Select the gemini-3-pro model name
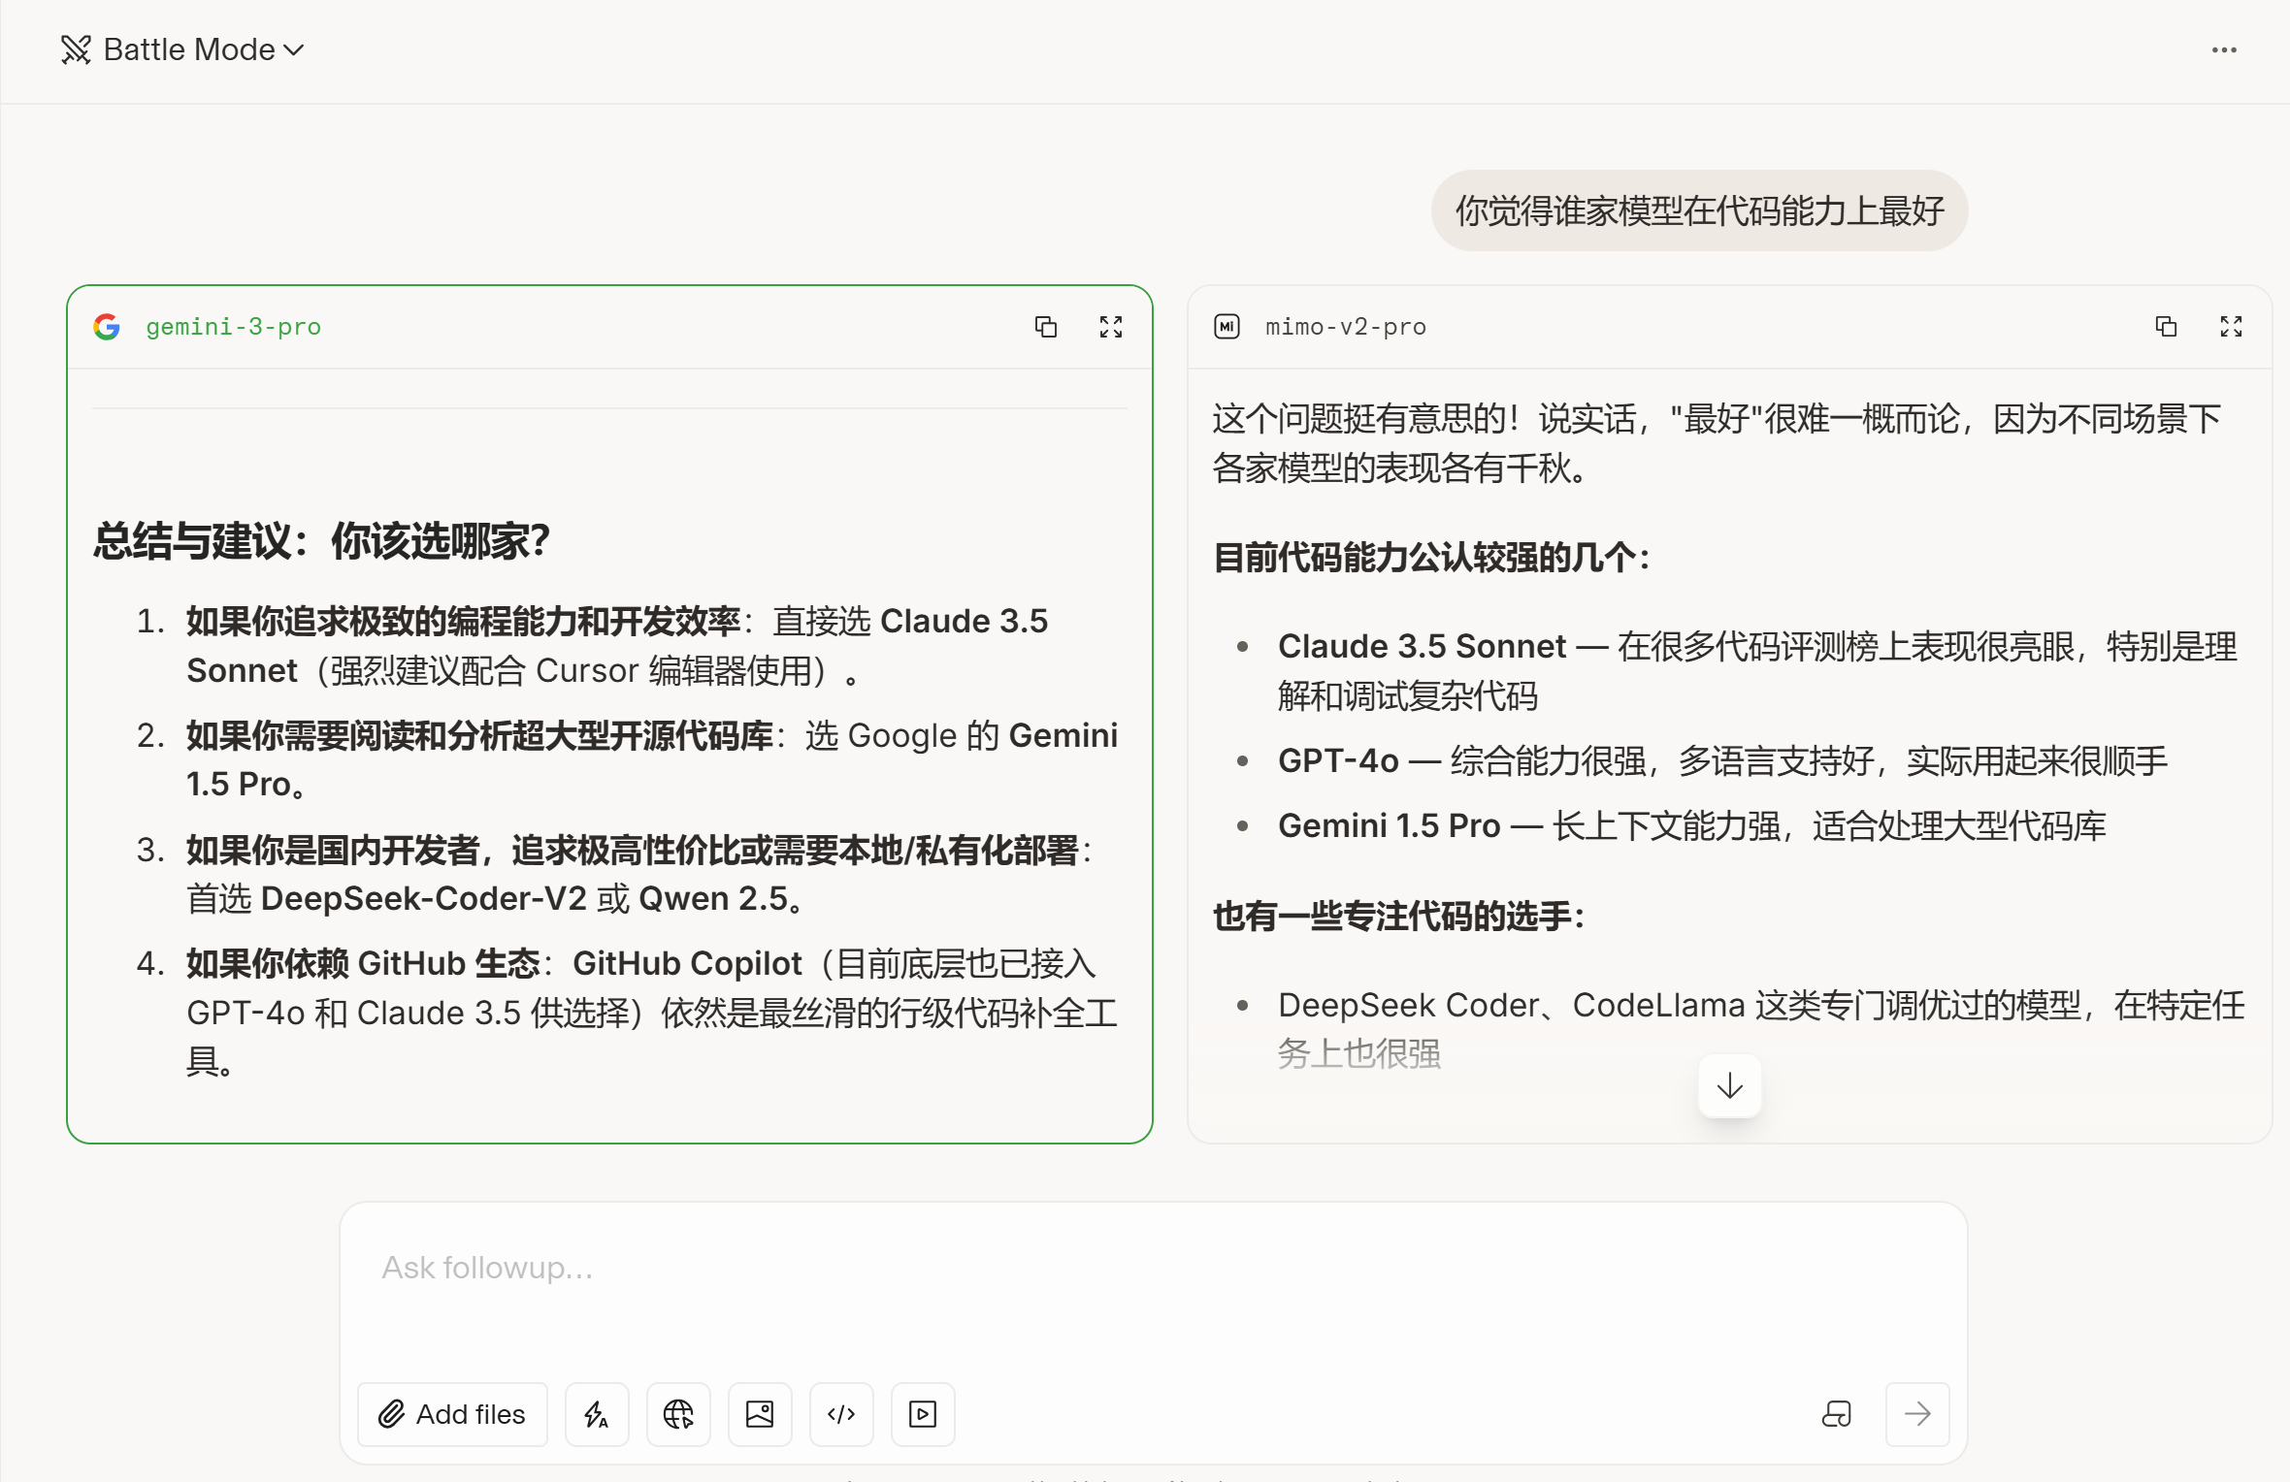Image resolution: width=2290 pixels, height=1482 pixels. pos(234,327)
